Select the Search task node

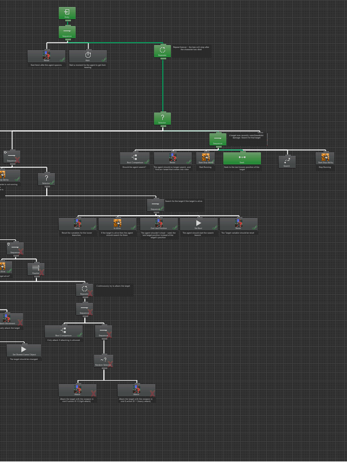tap(287, 161)
